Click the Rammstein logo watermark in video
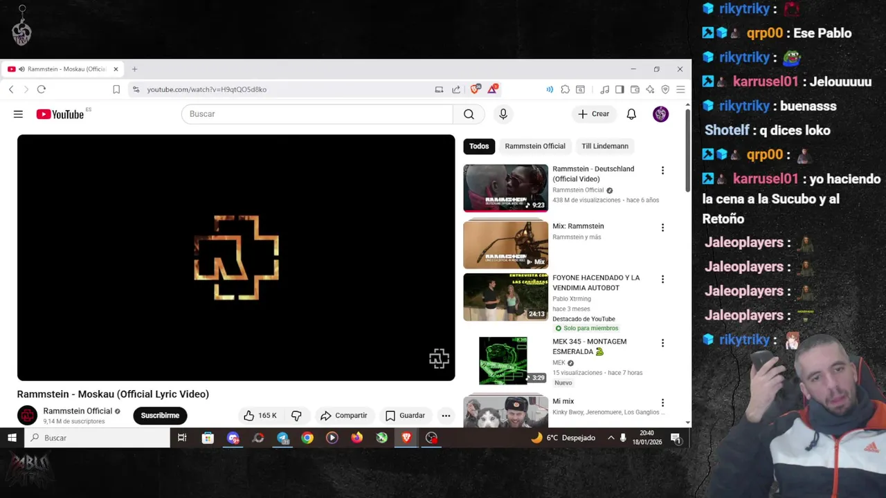The width and height of the screenshot is (886, 498). coord(439,358)
